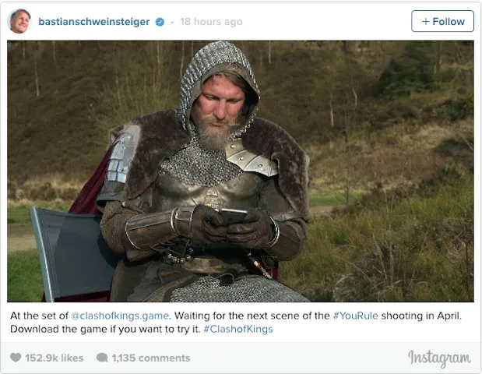Open the #ClashofKings hashtag

coord(238,329)
